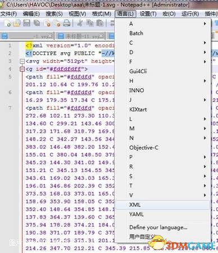Click the '<g id="#fdfdfdff">' text on line 4
Image resolution: width=218 pixels, height=253 pixels.
coord(56,69)
